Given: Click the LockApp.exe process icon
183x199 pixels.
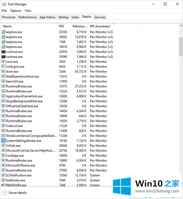Looking at the screenshot, I should point(3,156).
